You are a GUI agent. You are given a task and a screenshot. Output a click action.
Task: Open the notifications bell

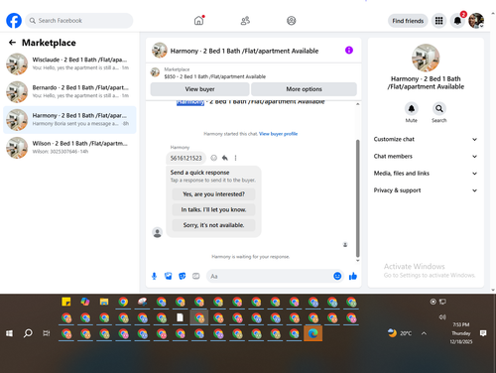tap(457, 21)
